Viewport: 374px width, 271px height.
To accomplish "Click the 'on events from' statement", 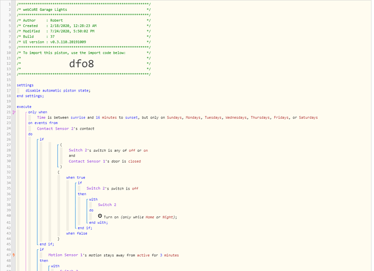I will pos(43,123).
